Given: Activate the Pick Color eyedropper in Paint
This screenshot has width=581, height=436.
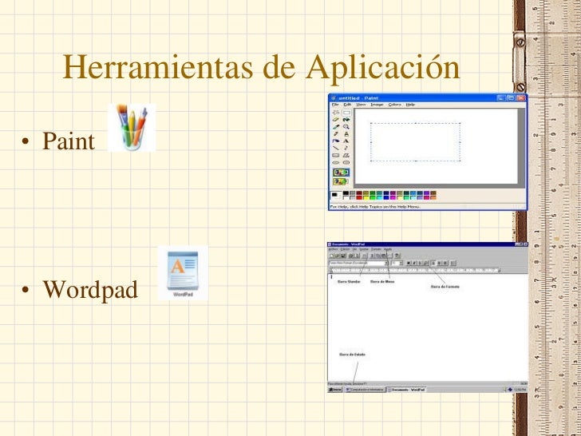Looking at the screenshot, I should (336, 127).
